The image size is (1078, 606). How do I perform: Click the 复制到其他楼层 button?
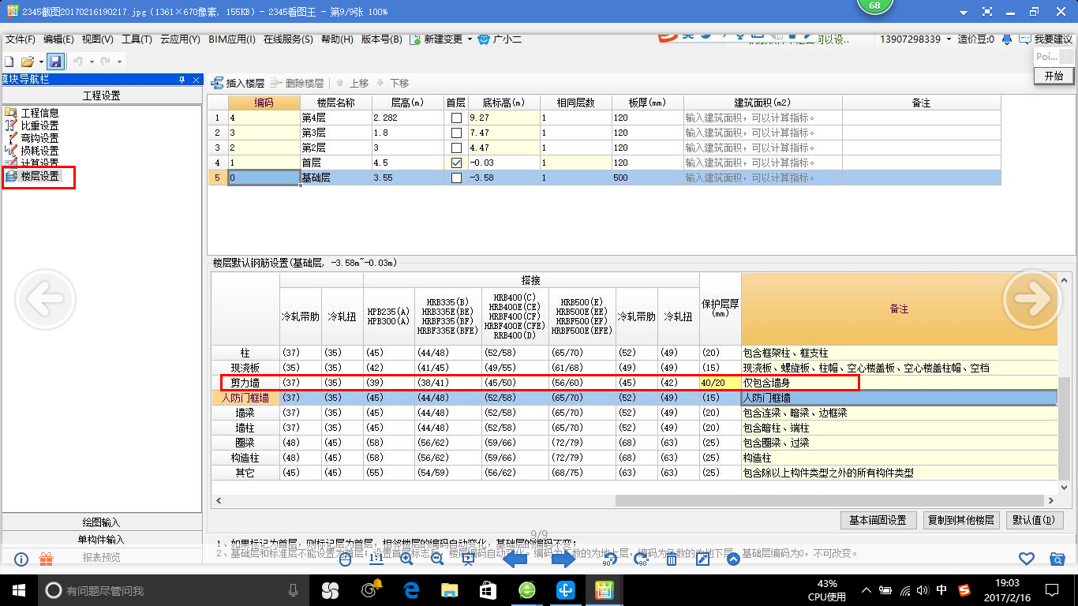point(960,521)
